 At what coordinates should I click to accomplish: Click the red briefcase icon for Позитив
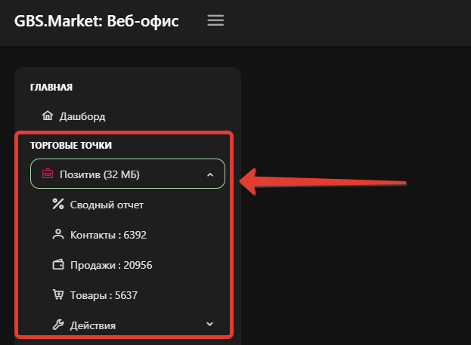[47, 174]
